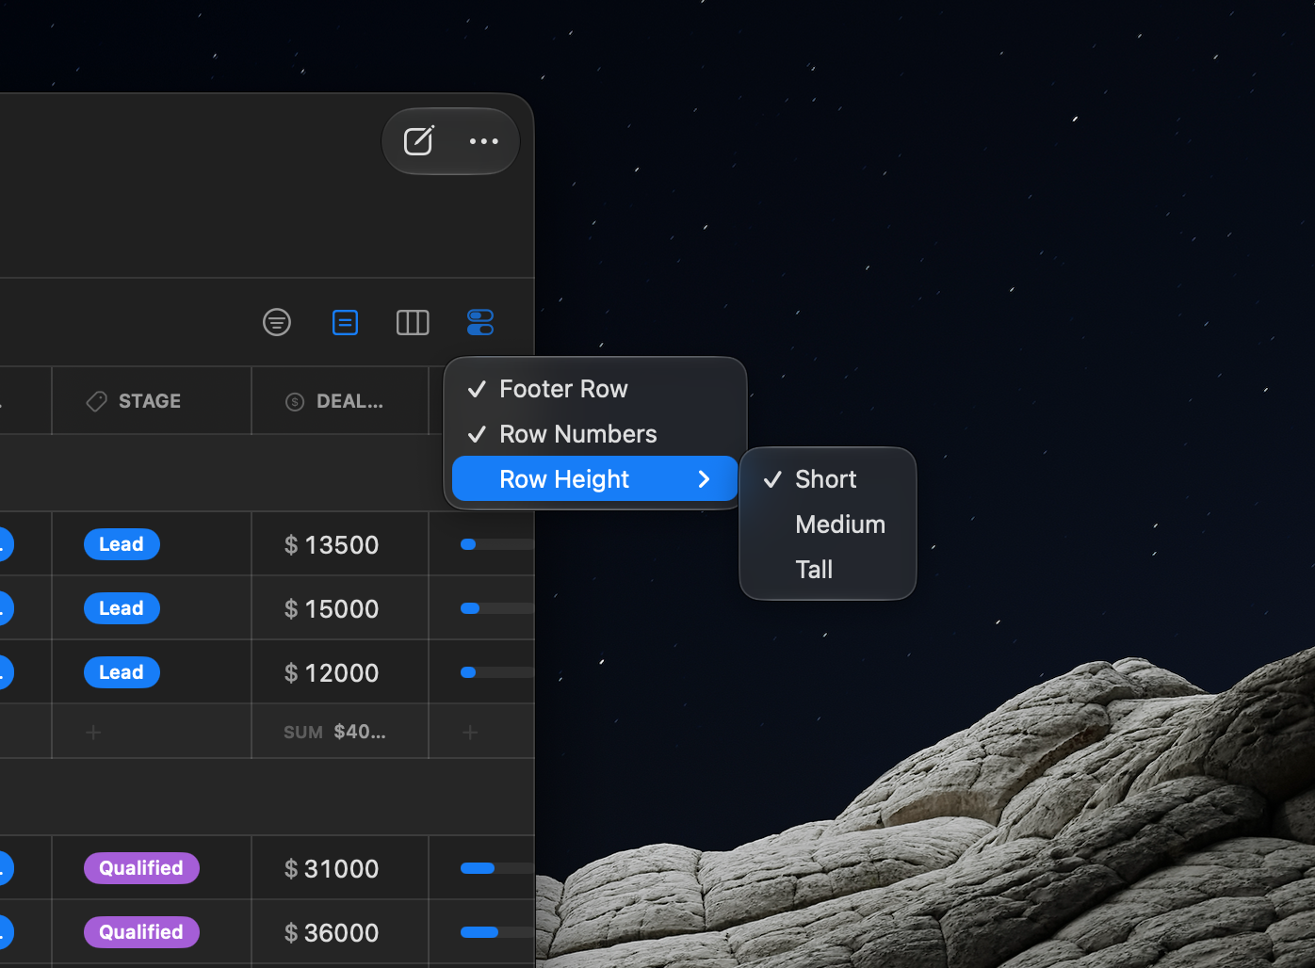
Task: Click the Row Height submenu chevron
Action: [704, 479]
